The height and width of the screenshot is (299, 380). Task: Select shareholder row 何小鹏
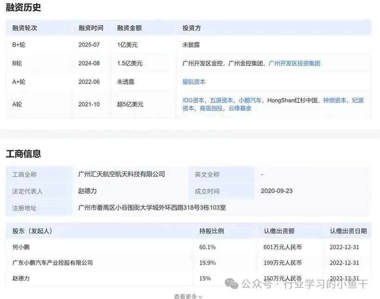[x=189, y=247]
